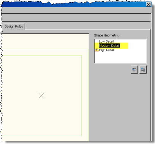Click the rename shape geometry icon button
Screen dimensions: 155x144
tap(143, 70)
